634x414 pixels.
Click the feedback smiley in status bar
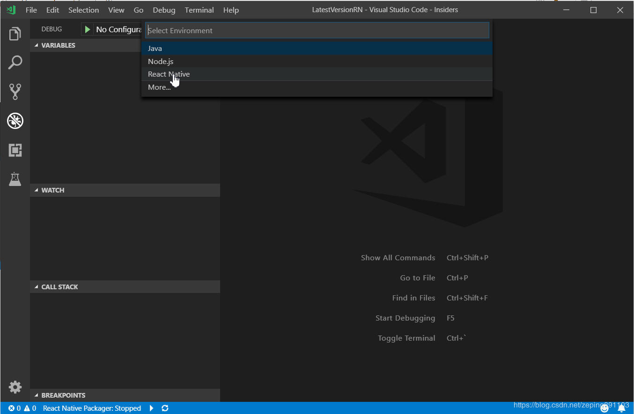(605, 408)
